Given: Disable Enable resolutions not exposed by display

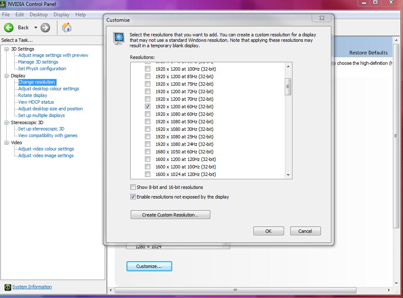Looking at the screenshot, I should [133, 197].
